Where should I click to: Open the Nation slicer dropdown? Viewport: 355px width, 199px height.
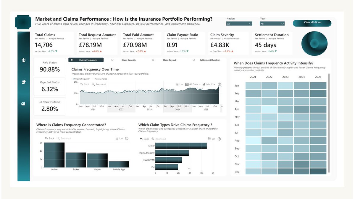239,24
